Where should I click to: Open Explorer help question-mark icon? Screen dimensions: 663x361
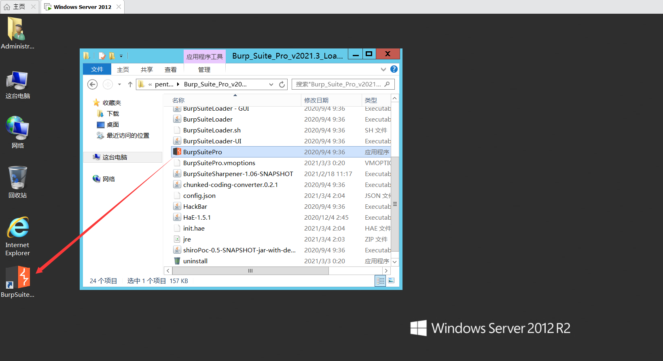click(x=394, y=69)
